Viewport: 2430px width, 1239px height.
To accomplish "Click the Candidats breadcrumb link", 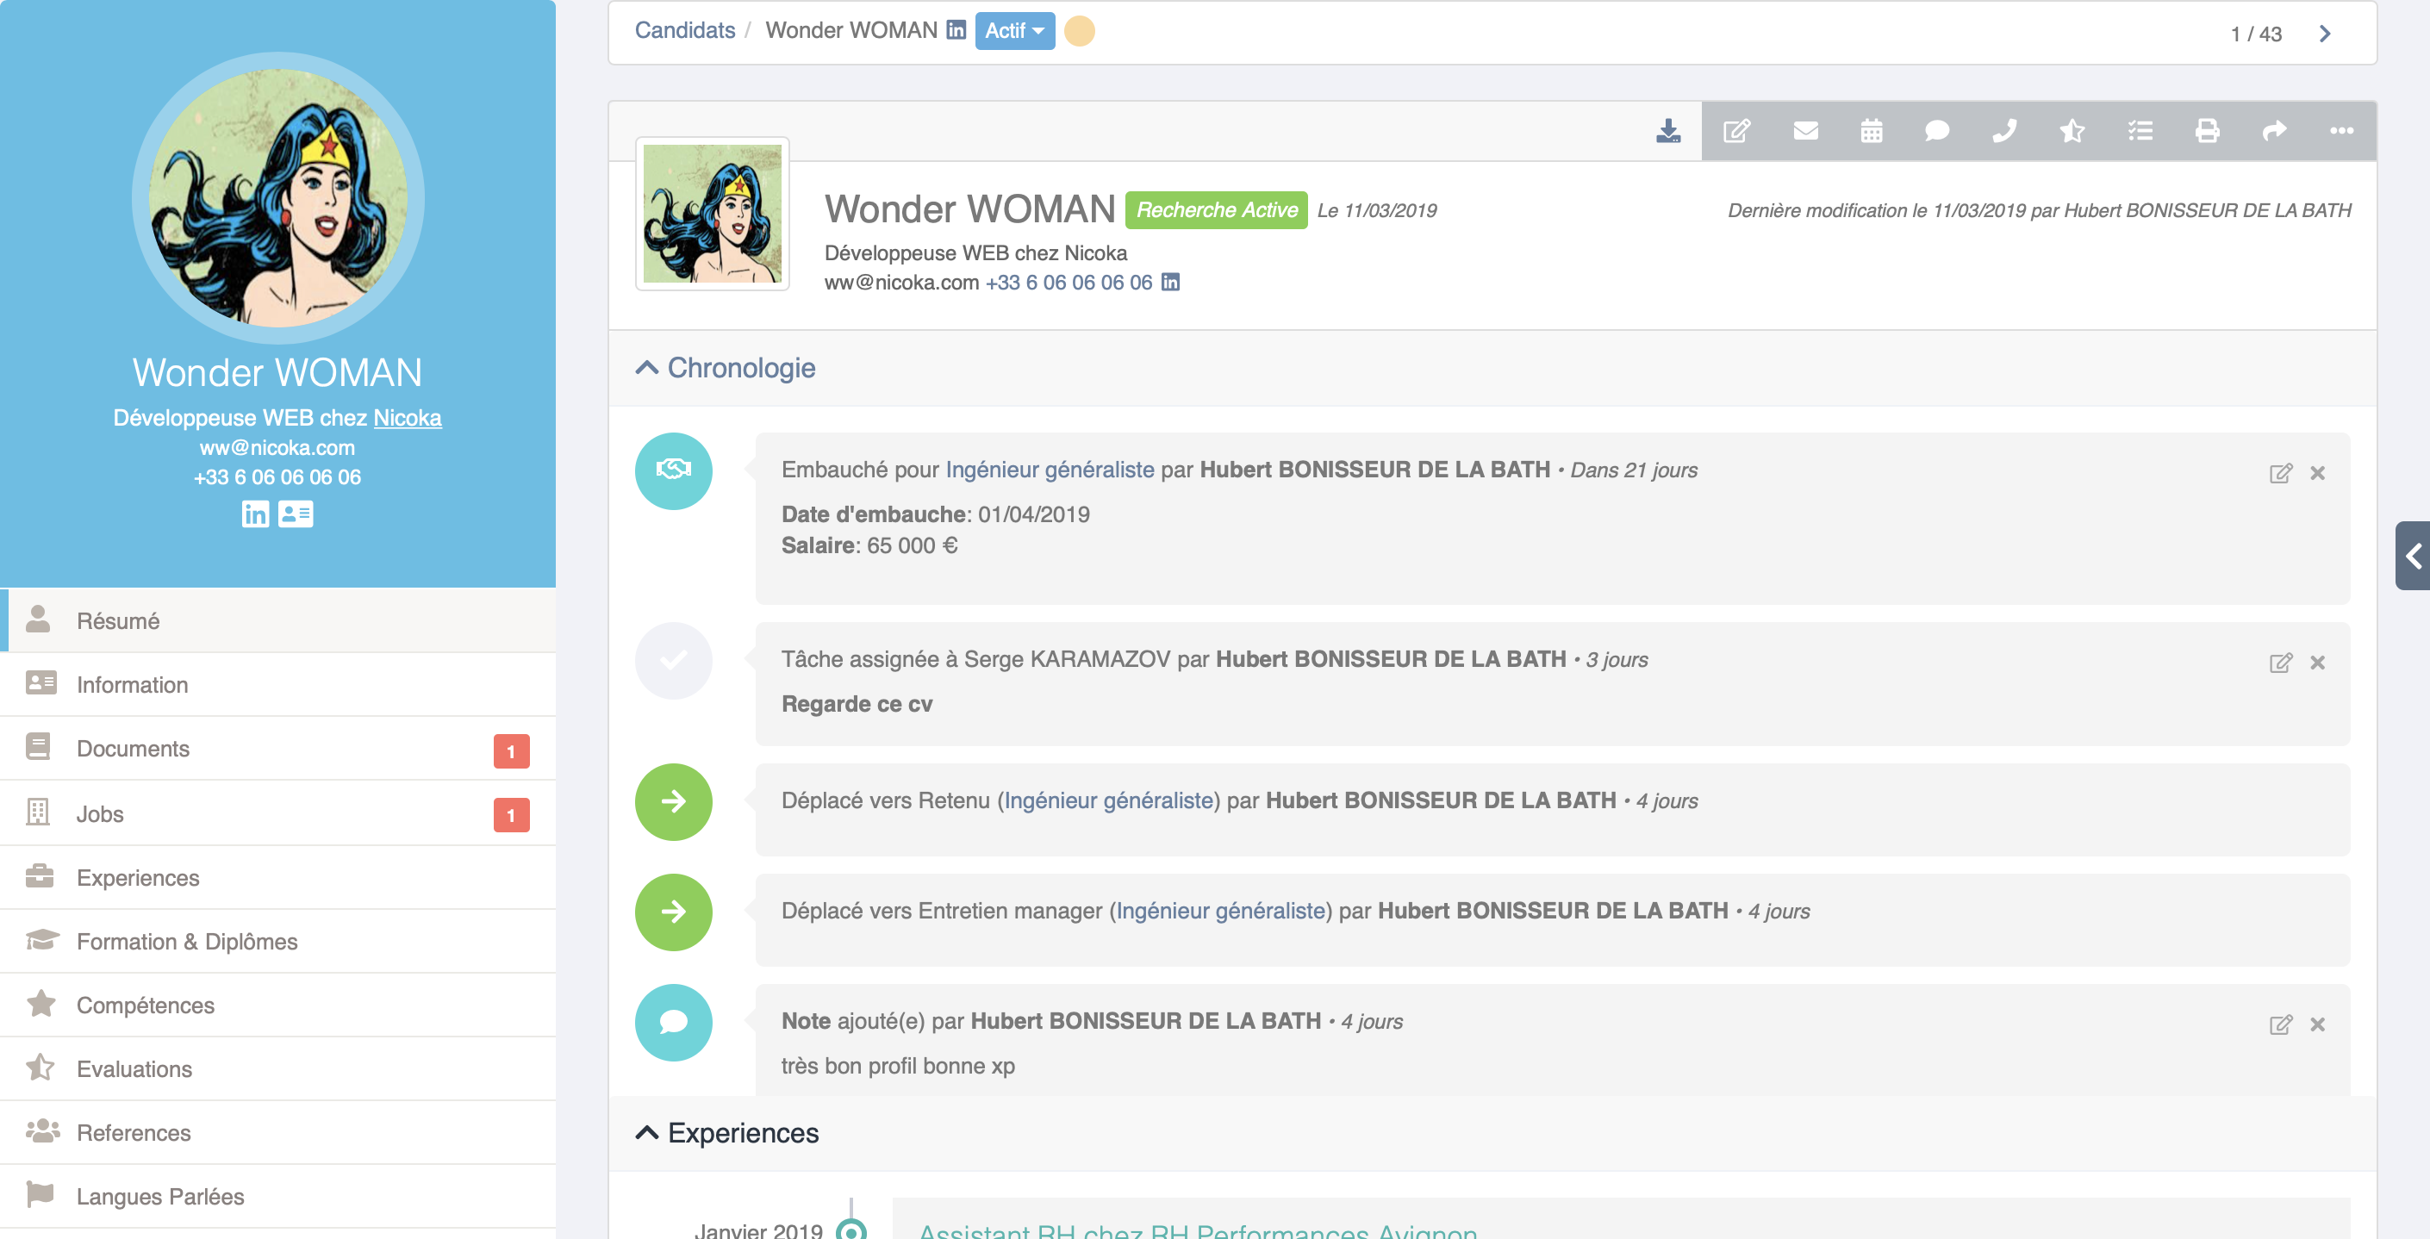I will (x=684, y=30).
